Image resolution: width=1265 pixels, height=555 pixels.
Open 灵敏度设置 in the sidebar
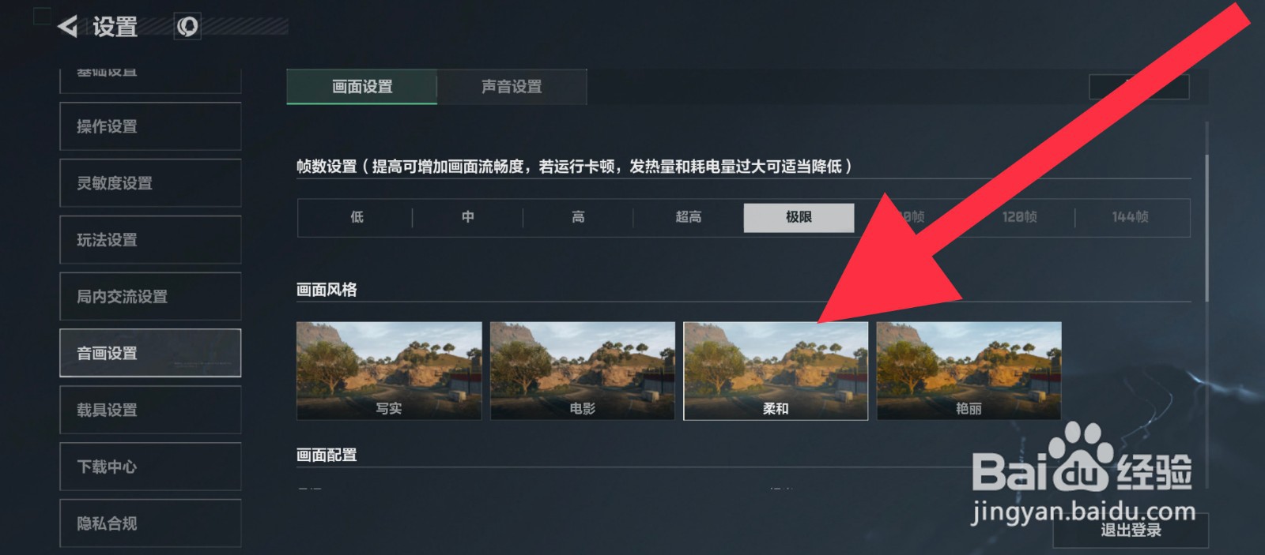(x=150, y=183)
